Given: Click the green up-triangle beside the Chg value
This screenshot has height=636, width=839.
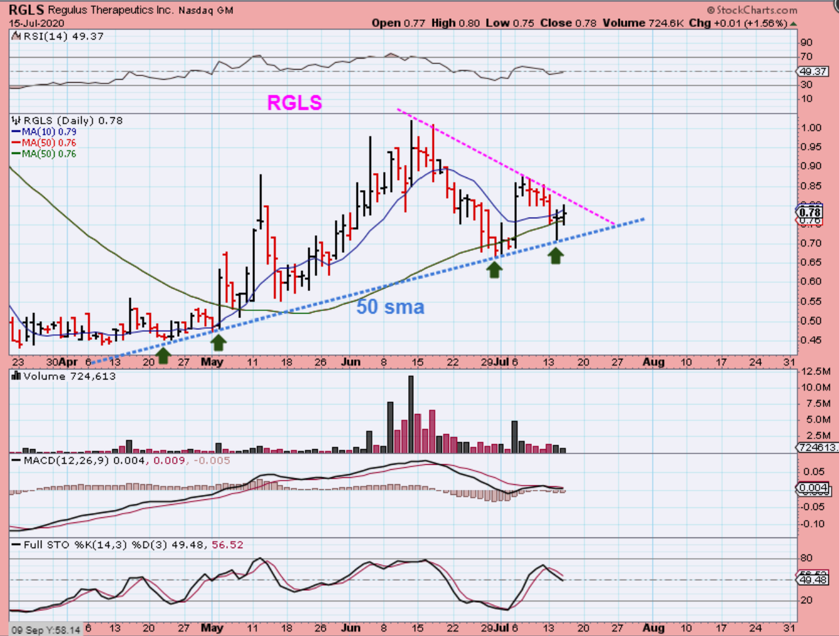Looking at the screenshot, I should 794,24.
